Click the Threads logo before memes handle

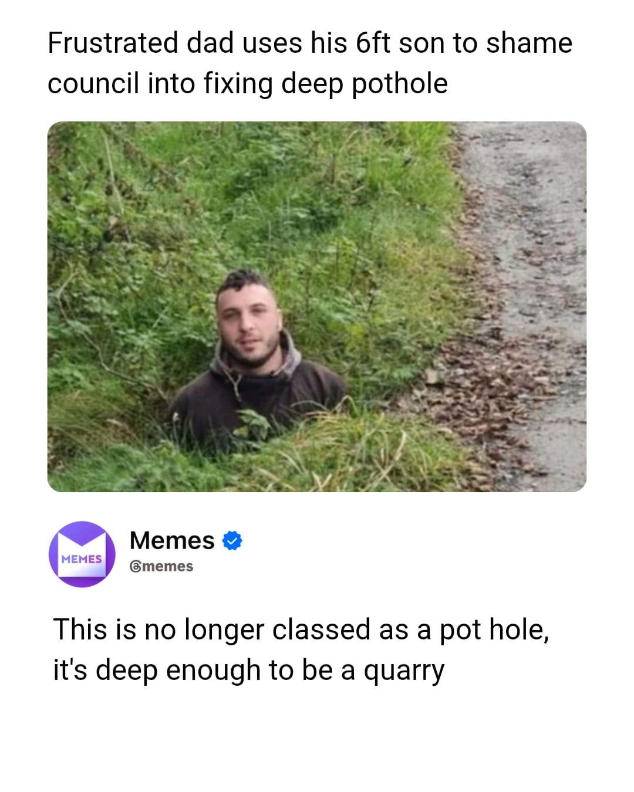click(x=135, y=567)
